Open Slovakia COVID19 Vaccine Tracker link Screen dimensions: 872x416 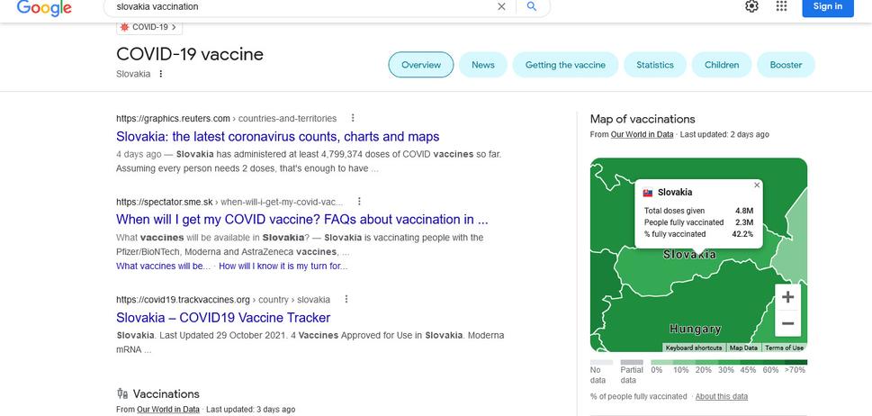click(x=223, y=318)
